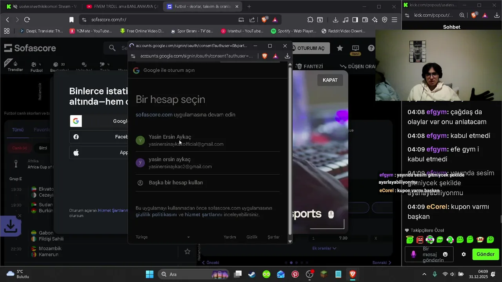This screenshot has height=282, width=502.
Task: Switch to the uselessneethikikomori Stream tab
Action: coord(41,7)
